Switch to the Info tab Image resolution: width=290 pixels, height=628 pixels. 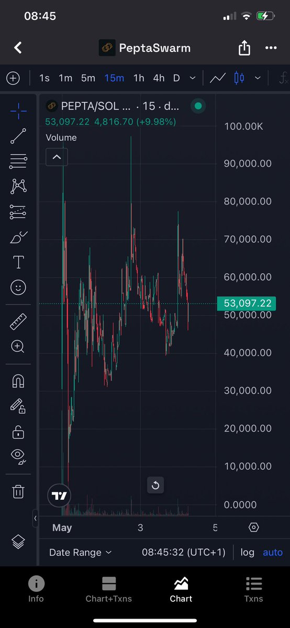(36, 590)
